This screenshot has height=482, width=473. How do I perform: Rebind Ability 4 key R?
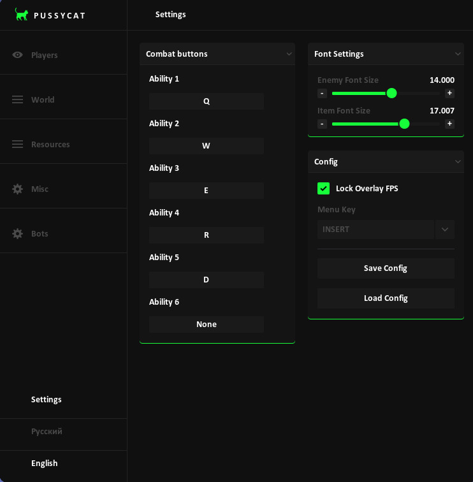[x=207, y=235]
